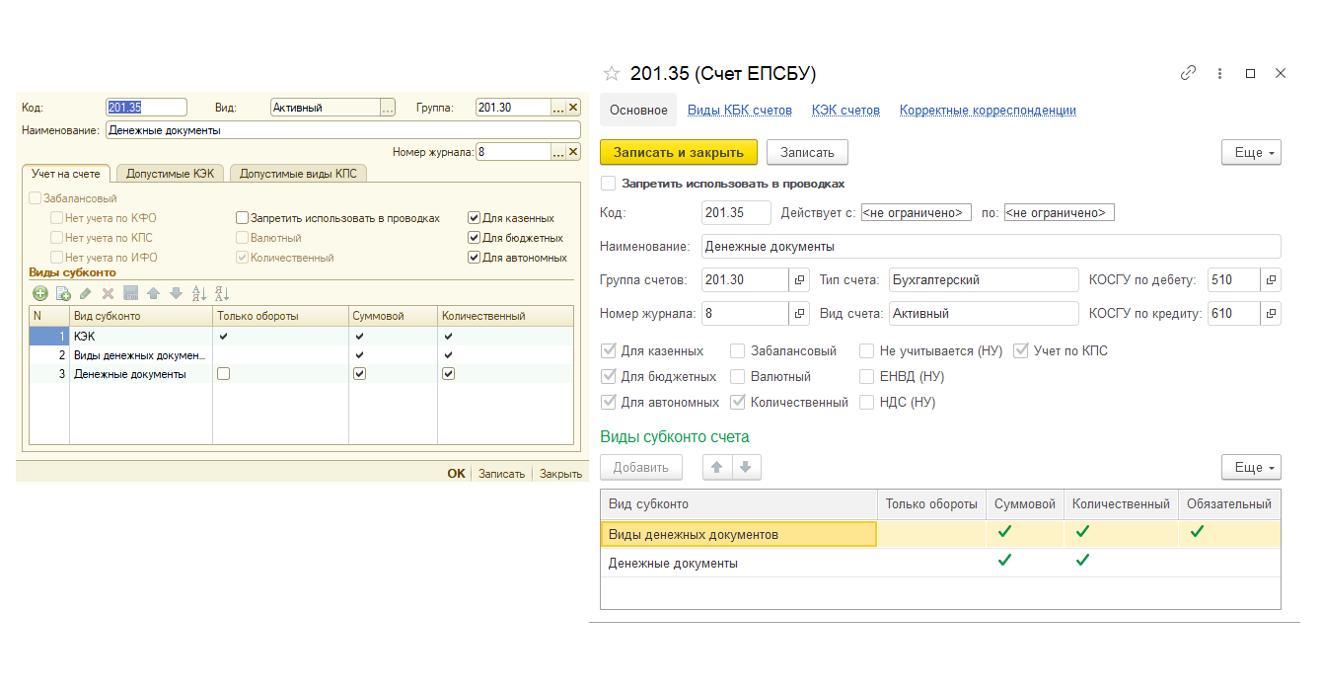The height and width of the screenshot is (688, 1322).
Task: Switch to 'Допустимые КЭК' tab
Action: coord(170,174)
